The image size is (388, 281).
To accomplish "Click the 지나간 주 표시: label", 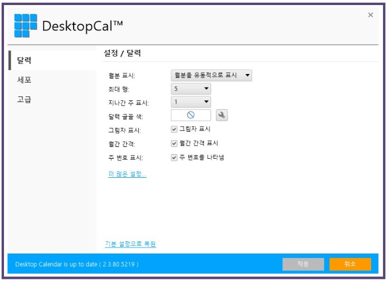I will [x=129, y=103].
